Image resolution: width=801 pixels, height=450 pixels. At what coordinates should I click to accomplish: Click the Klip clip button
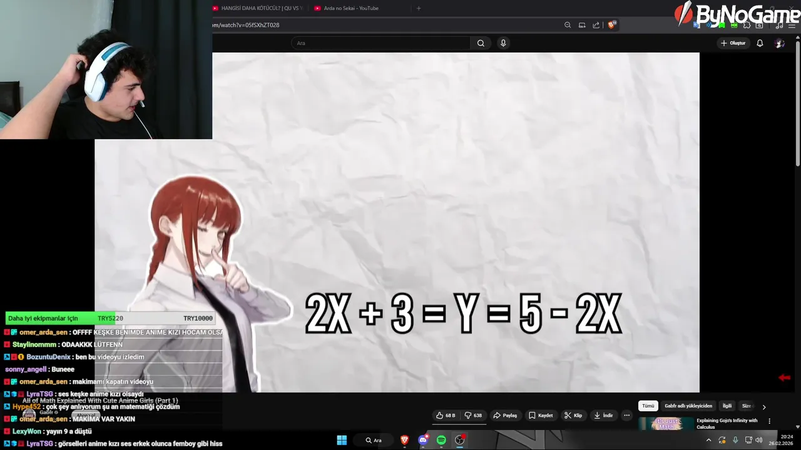pos(573,415)
